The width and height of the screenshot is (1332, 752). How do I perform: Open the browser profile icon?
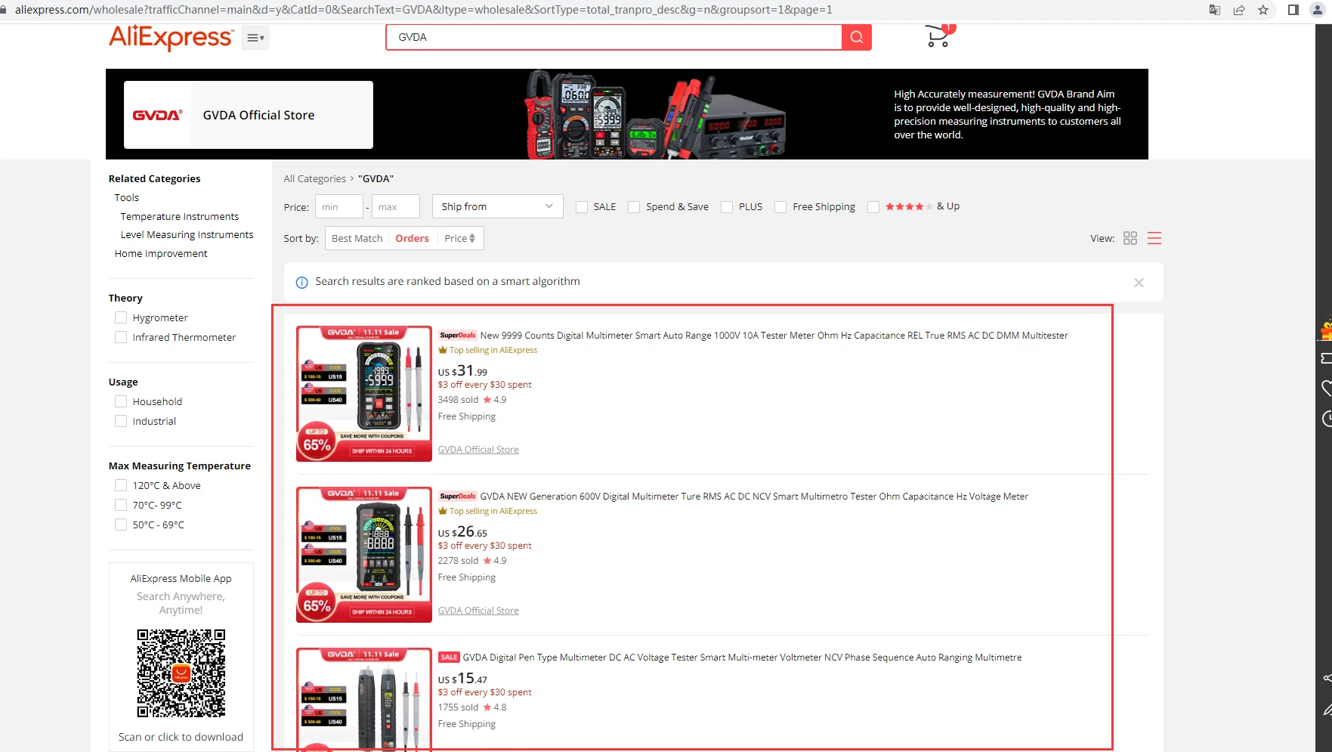tap(1317, 10)
